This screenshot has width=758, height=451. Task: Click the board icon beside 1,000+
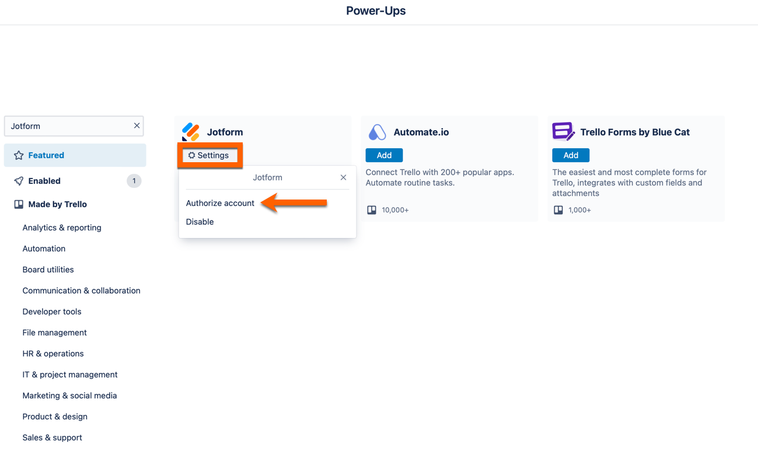tap(558, 210)
